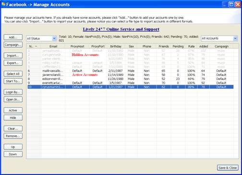The image size is (242, 175).
Task: Sort by the Friends column header
Action: pos(164,46)
